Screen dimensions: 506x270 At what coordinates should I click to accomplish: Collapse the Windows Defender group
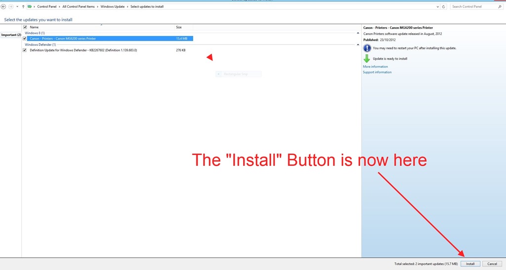pos(358,45)
